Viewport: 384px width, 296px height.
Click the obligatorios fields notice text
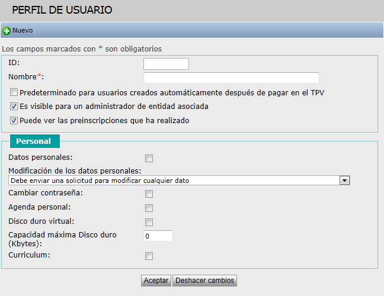pos(82,49)
